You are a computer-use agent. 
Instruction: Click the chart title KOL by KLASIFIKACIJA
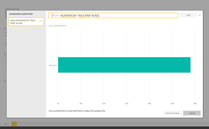[x=57, y=25]
